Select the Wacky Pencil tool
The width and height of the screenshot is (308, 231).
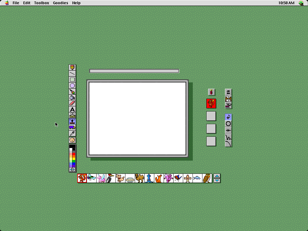(72, 67)
